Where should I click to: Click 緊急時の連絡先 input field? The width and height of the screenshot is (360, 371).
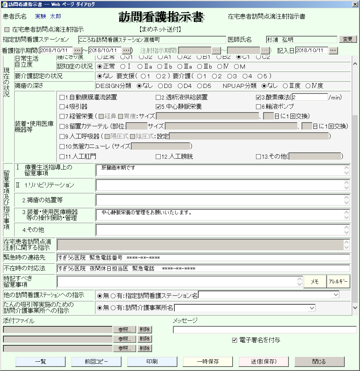tap(203, 258)
